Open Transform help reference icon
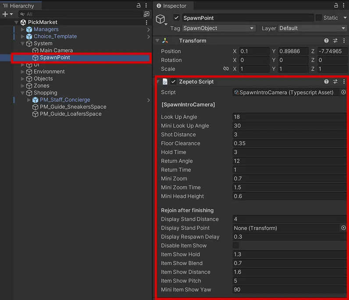Viewport: 349px width, 300px height. (x=326, y=40)
